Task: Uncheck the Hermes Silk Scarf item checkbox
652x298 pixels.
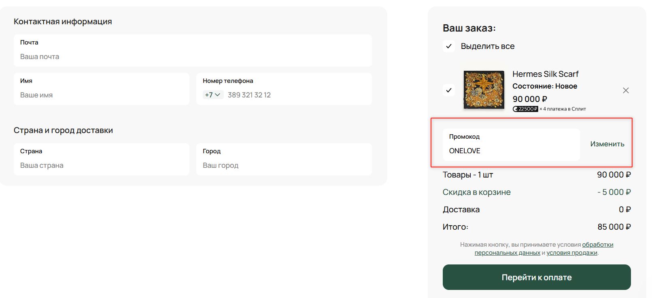Action: (x=449, y=90)
